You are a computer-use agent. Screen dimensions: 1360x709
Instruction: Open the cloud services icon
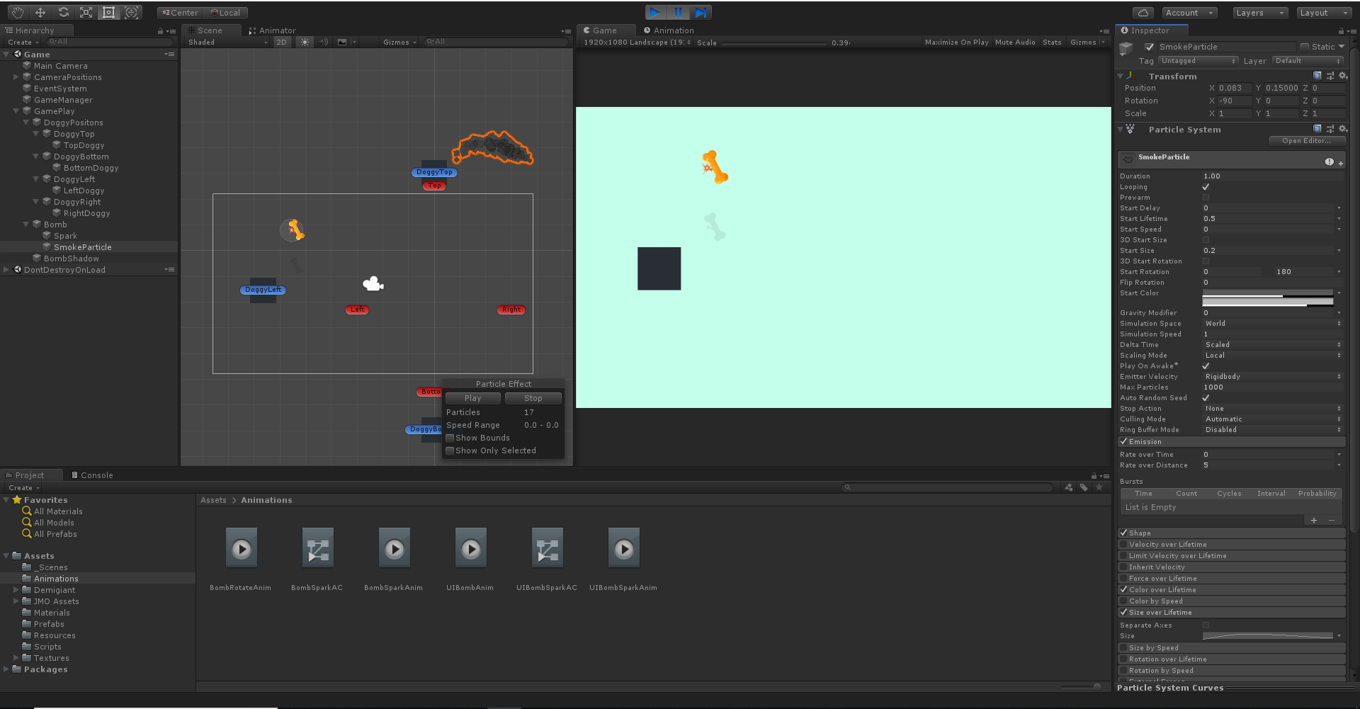(1143, 13)
